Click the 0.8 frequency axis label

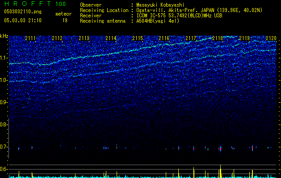click(4, 125)
